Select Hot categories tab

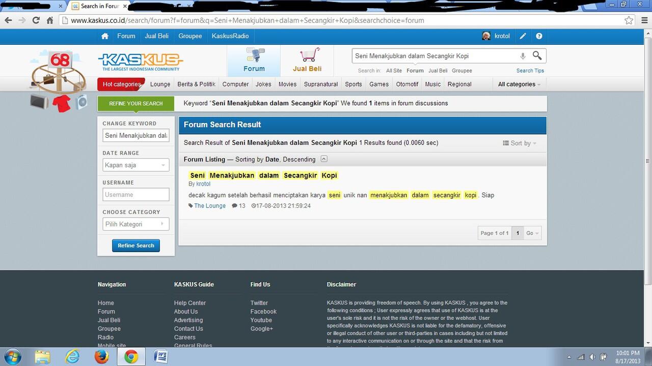(121, 84)
